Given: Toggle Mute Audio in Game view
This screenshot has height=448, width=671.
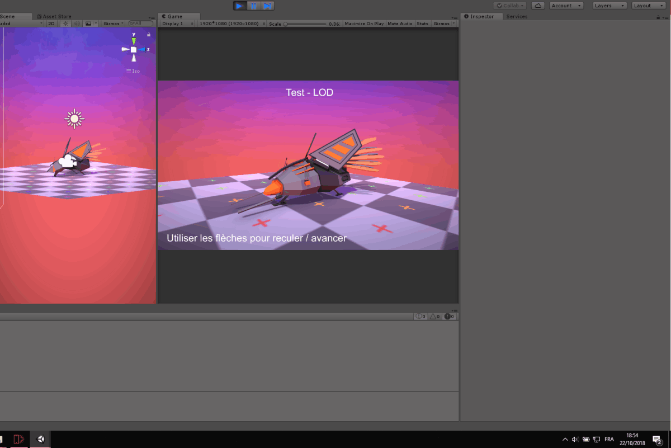Looking at the screenshot, I should click(x=400, y=23).
